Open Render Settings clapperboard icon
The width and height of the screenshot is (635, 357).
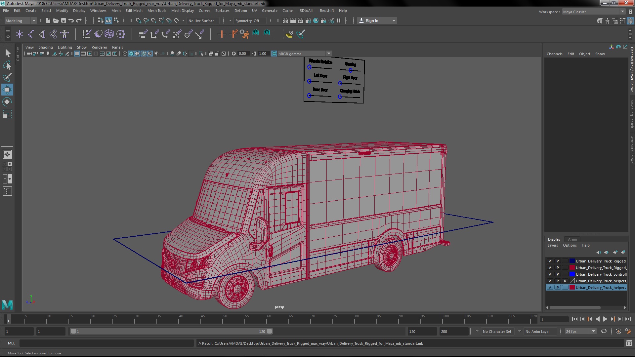point(308,20)
